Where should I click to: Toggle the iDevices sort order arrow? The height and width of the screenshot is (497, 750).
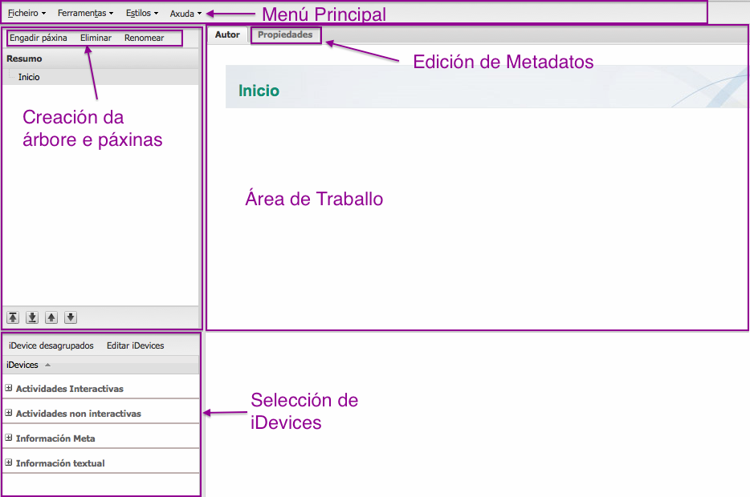48,365
